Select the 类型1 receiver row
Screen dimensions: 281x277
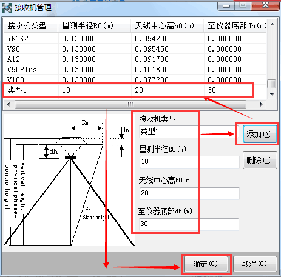135,90
